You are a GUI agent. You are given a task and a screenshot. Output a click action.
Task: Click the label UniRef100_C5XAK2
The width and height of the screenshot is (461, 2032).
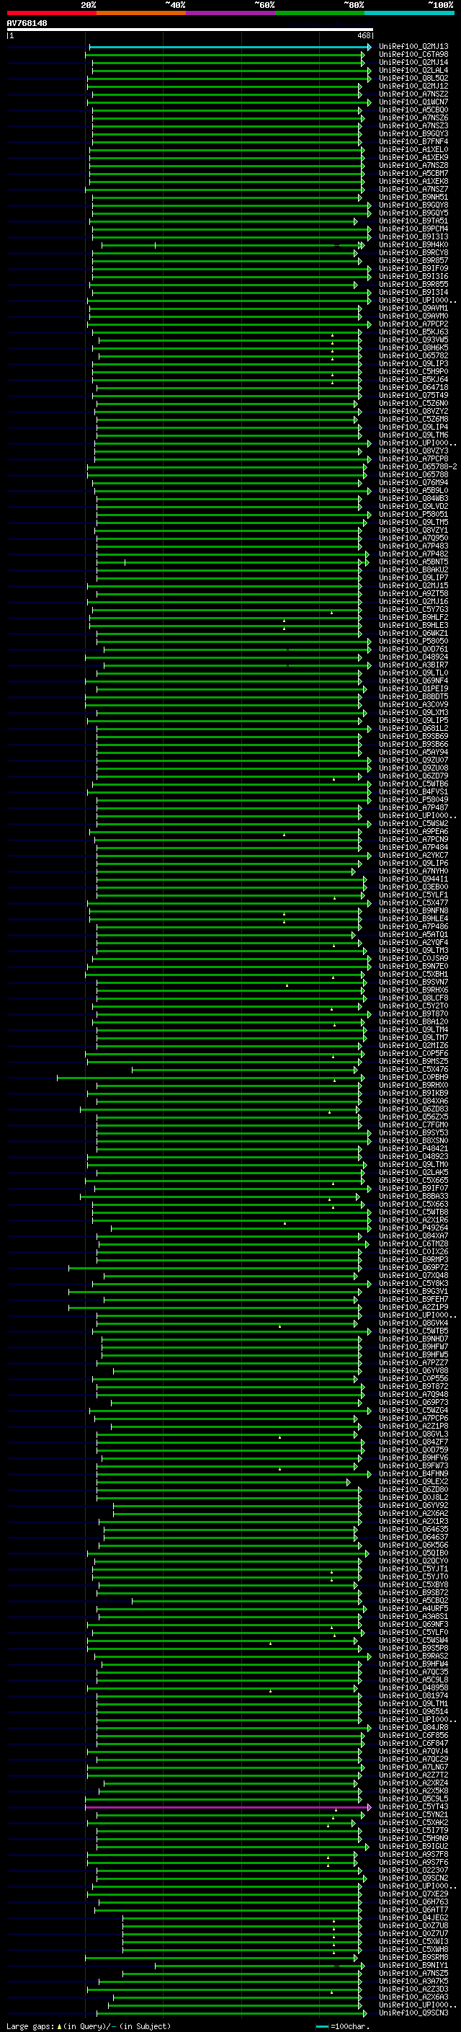[x=413, y=1824]
